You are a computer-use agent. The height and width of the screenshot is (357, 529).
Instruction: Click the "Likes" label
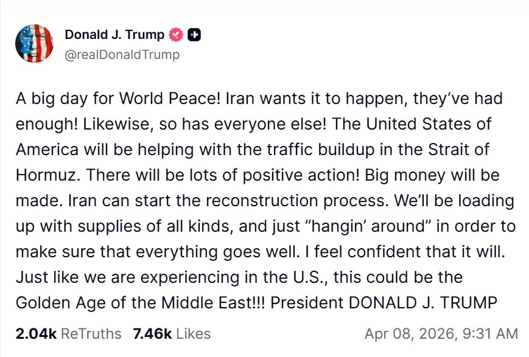(x=191, y=333)
